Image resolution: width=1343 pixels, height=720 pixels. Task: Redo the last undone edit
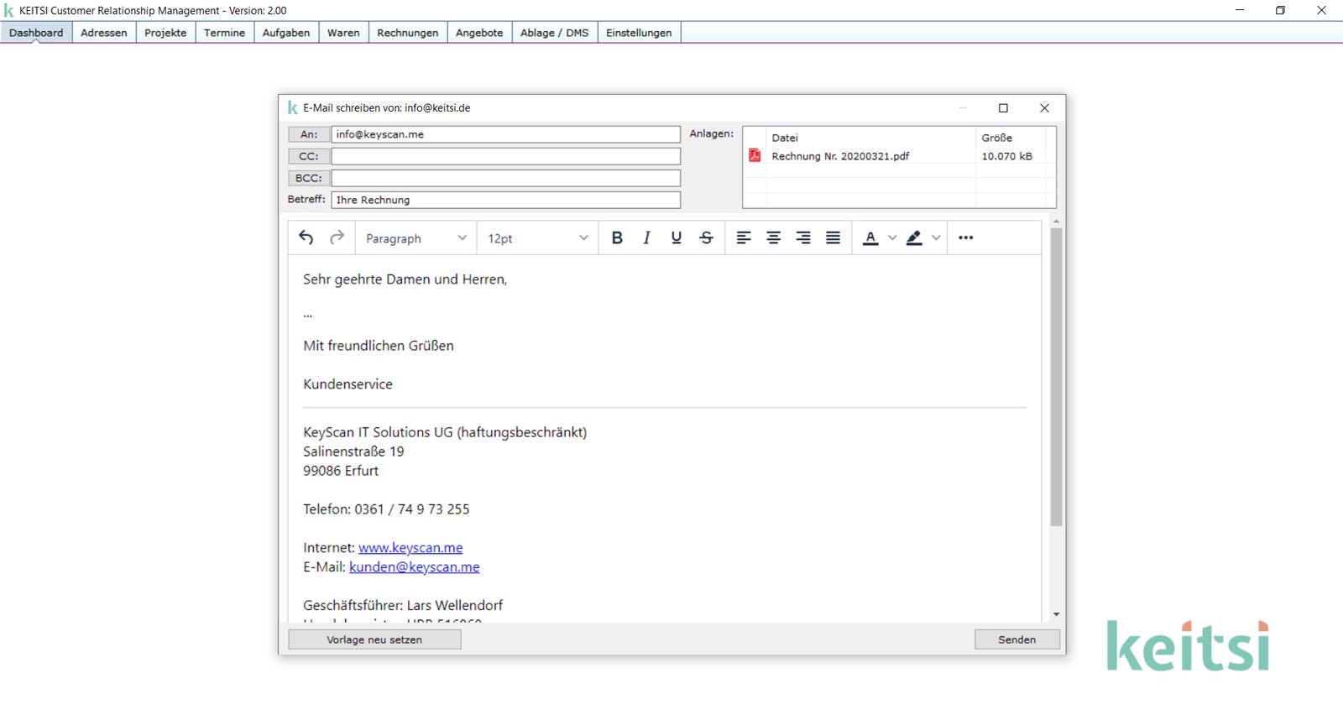[x=337, y=238]
